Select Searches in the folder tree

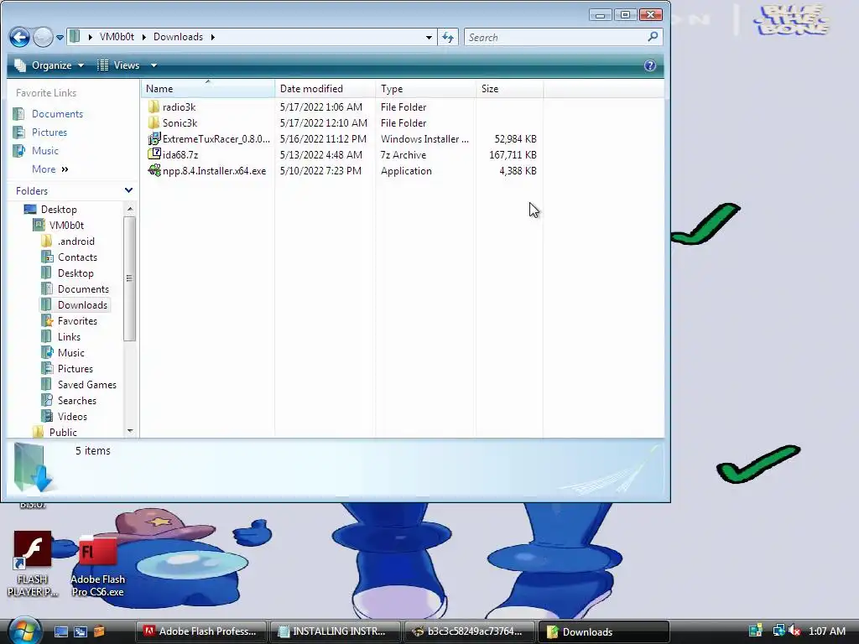pyautogui.click(x=76, y=400)
